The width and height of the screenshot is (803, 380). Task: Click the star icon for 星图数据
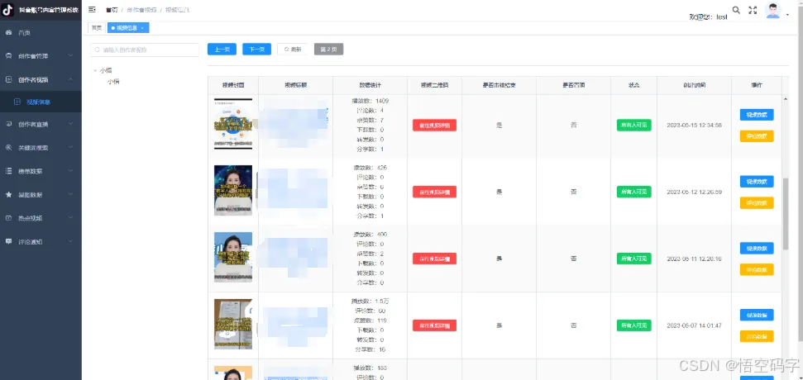point(8,194)
